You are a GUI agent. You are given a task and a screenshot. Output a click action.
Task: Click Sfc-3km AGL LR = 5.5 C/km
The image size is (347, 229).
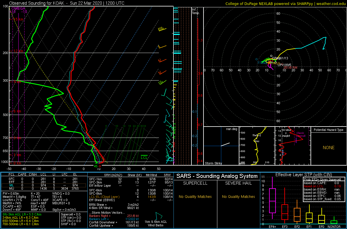click(22, 214)
